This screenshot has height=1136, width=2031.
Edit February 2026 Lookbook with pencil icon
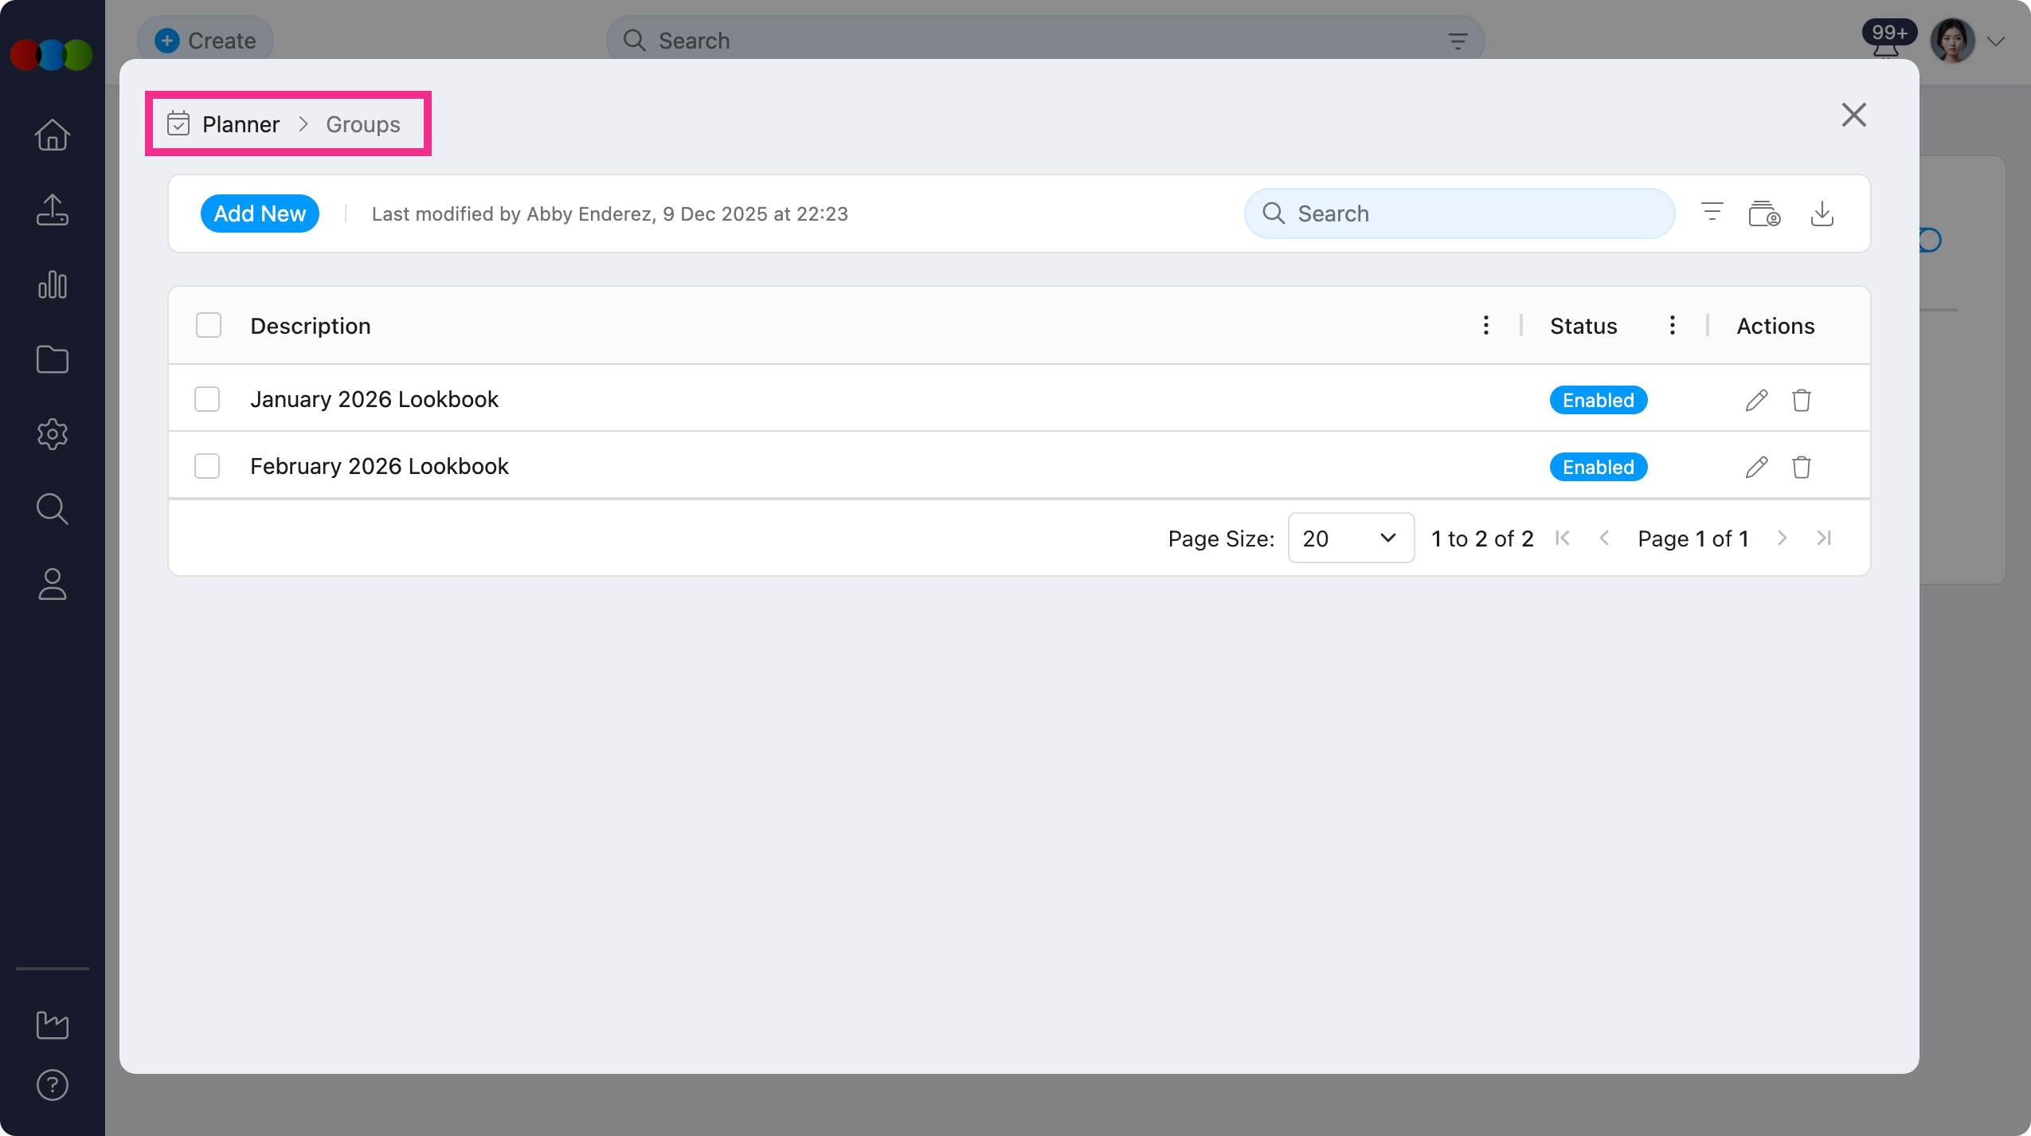point(1756,467)
